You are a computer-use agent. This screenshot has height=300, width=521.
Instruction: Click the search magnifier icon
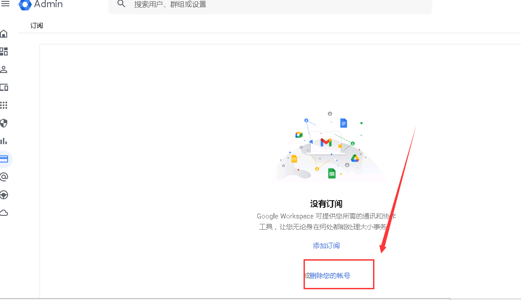tap(121, 4)
